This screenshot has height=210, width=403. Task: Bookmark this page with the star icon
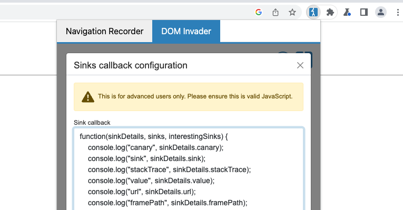(292, 12)
